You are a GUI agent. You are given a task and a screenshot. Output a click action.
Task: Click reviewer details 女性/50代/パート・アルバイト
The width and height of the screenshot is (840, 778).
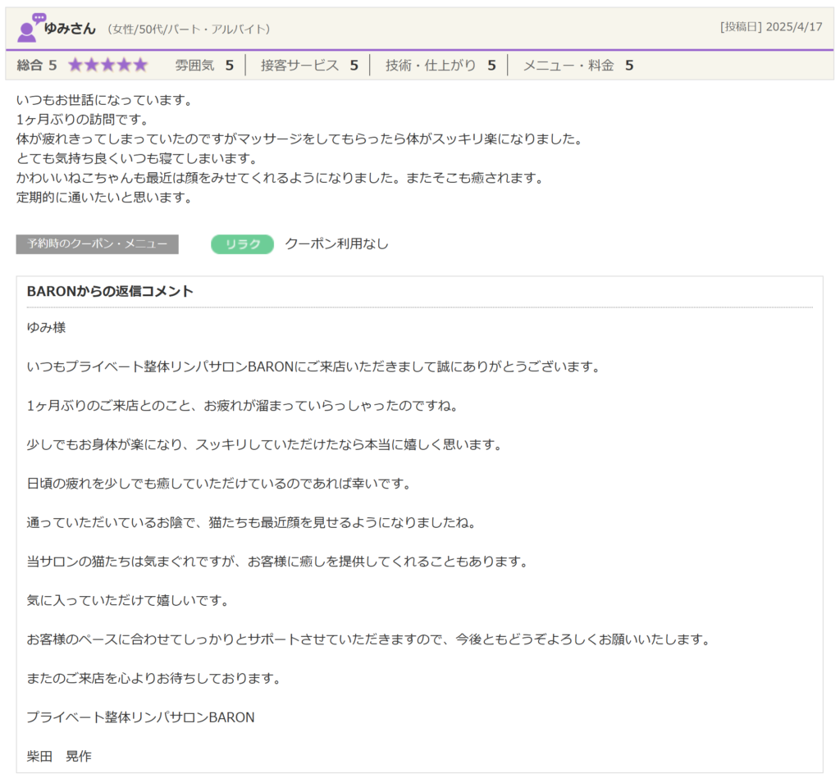coord(189,30)
